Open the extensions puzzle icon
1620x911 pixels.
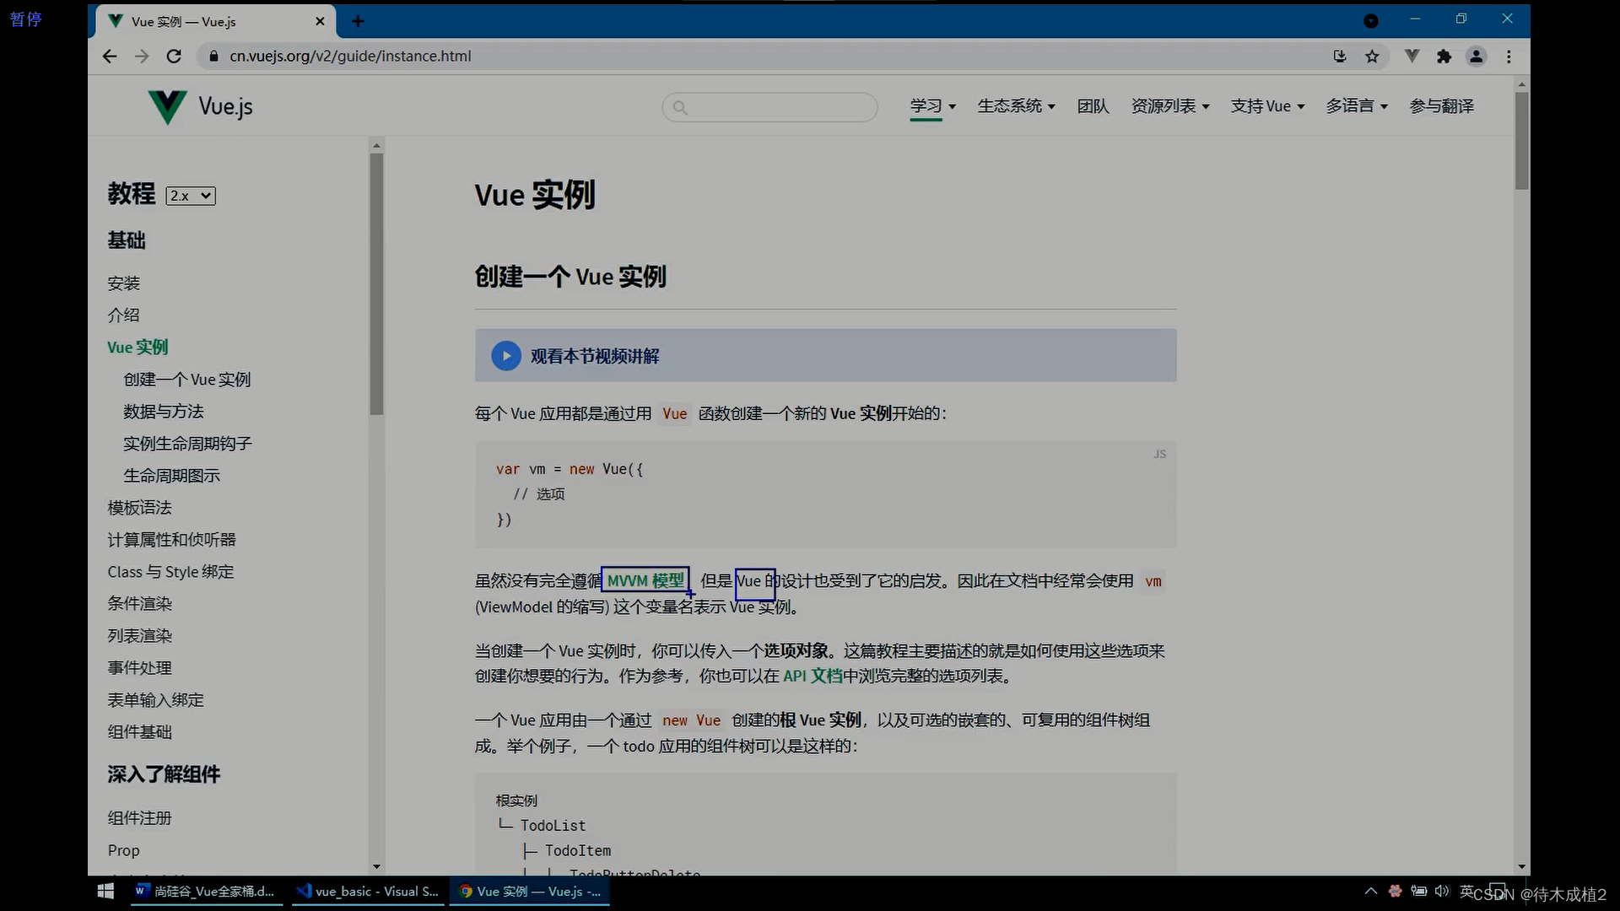coord(1444,57)
